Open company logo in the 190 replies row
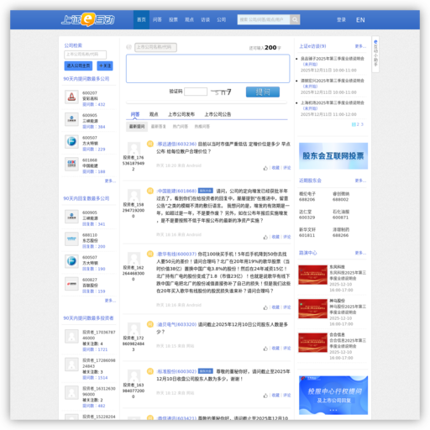 (x=71, y=261)
